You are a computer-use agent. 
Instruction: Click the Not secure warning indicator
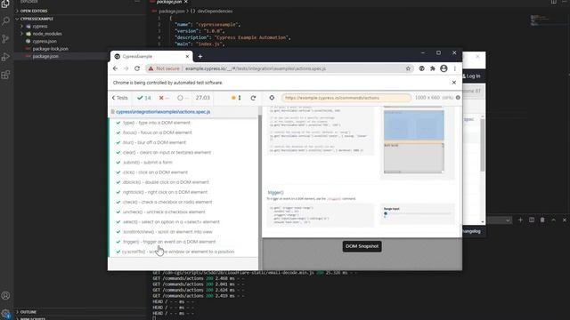164,68
